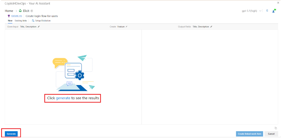Open the settings sliders icon at top right
The width and height of the screenshot is (282, 139).
pos(267,11)
